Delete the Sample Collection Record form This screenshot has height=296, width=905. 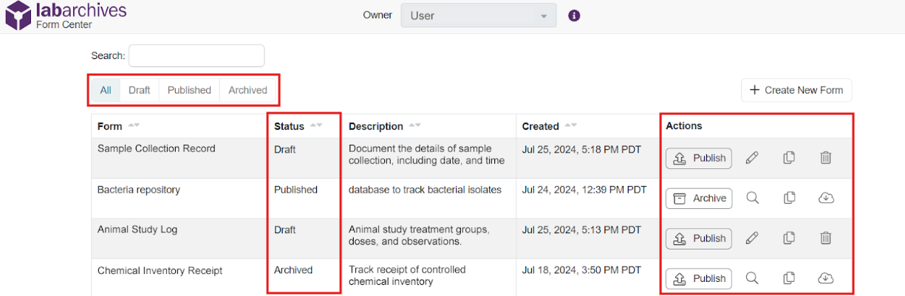pos(826,158)
